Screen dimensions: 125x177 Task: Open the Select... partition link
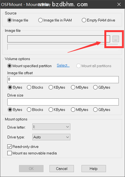(63, 65)
